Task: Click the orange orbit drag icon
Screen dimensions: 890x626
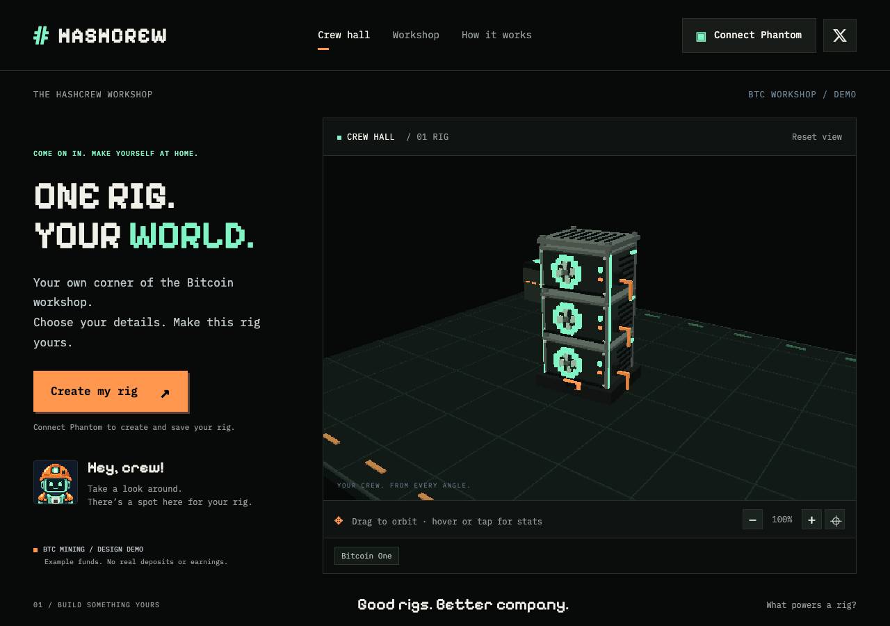Action: tap(339, 520)
